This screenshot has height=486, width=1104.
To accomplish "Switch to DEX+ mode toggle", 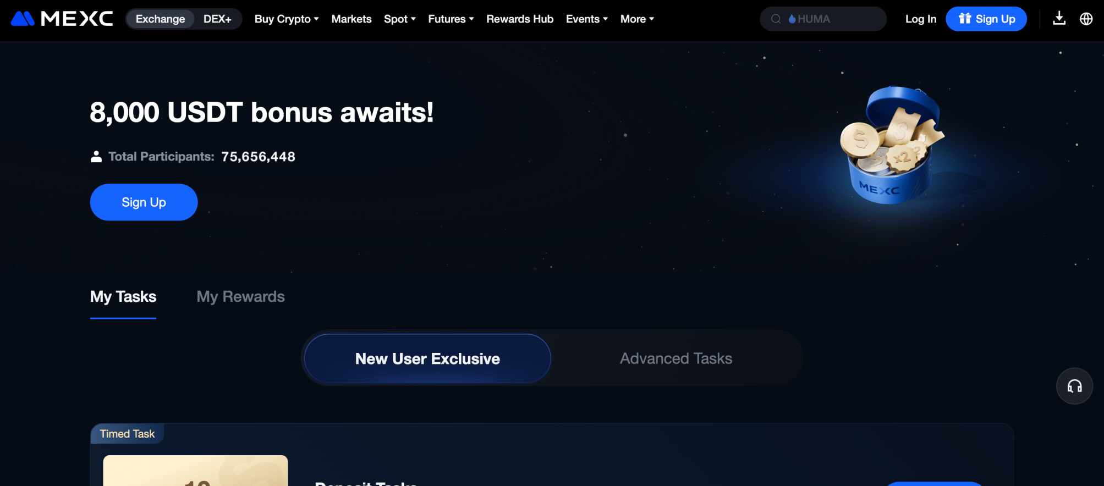I will click(x=217, y=19).
